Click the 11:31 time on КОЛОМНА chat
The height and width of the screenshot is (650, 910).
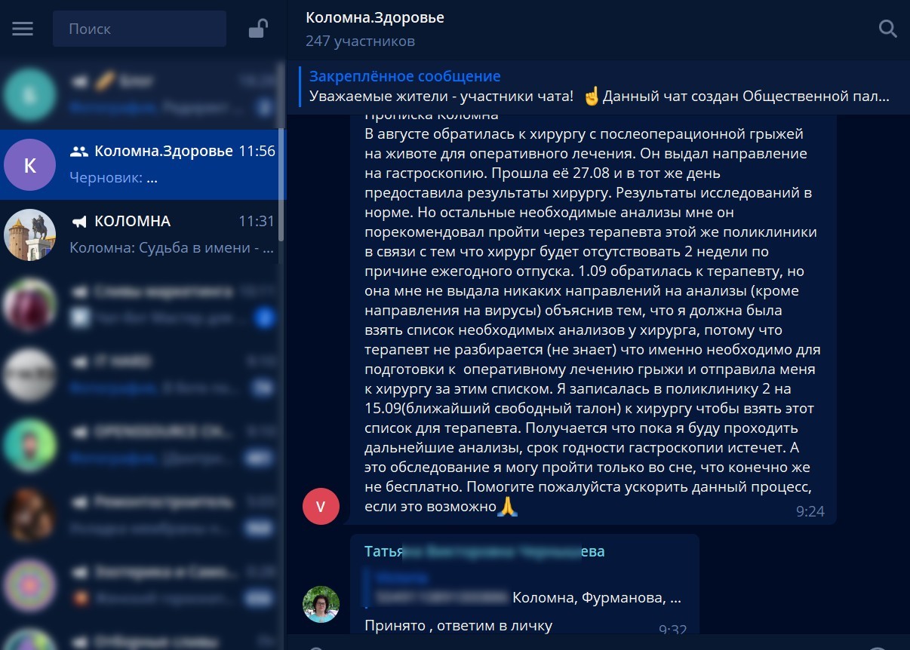click(x=257, y=222)
